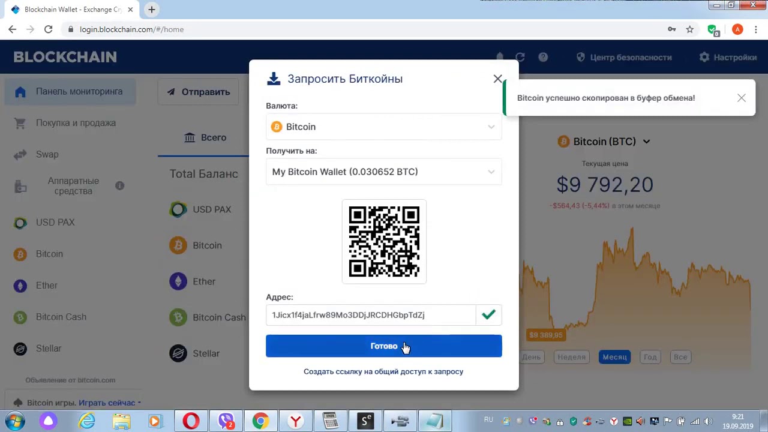Image resolution: width=768 pixels, height=432 pixels.
Task: Click the Отправить send button
Action: point(198,92)
